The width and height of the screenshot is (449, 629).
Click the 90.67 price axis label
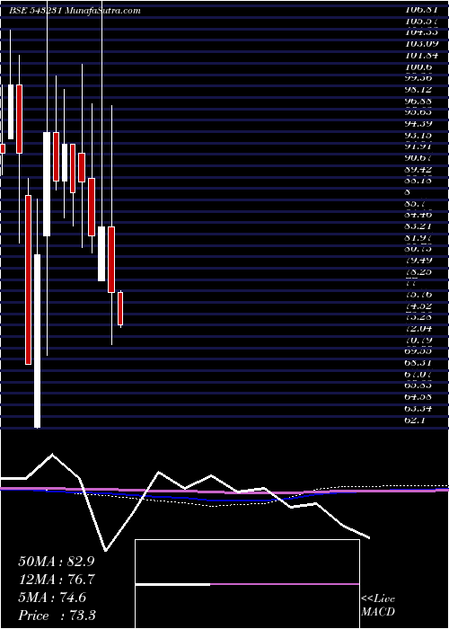point(420,157)
